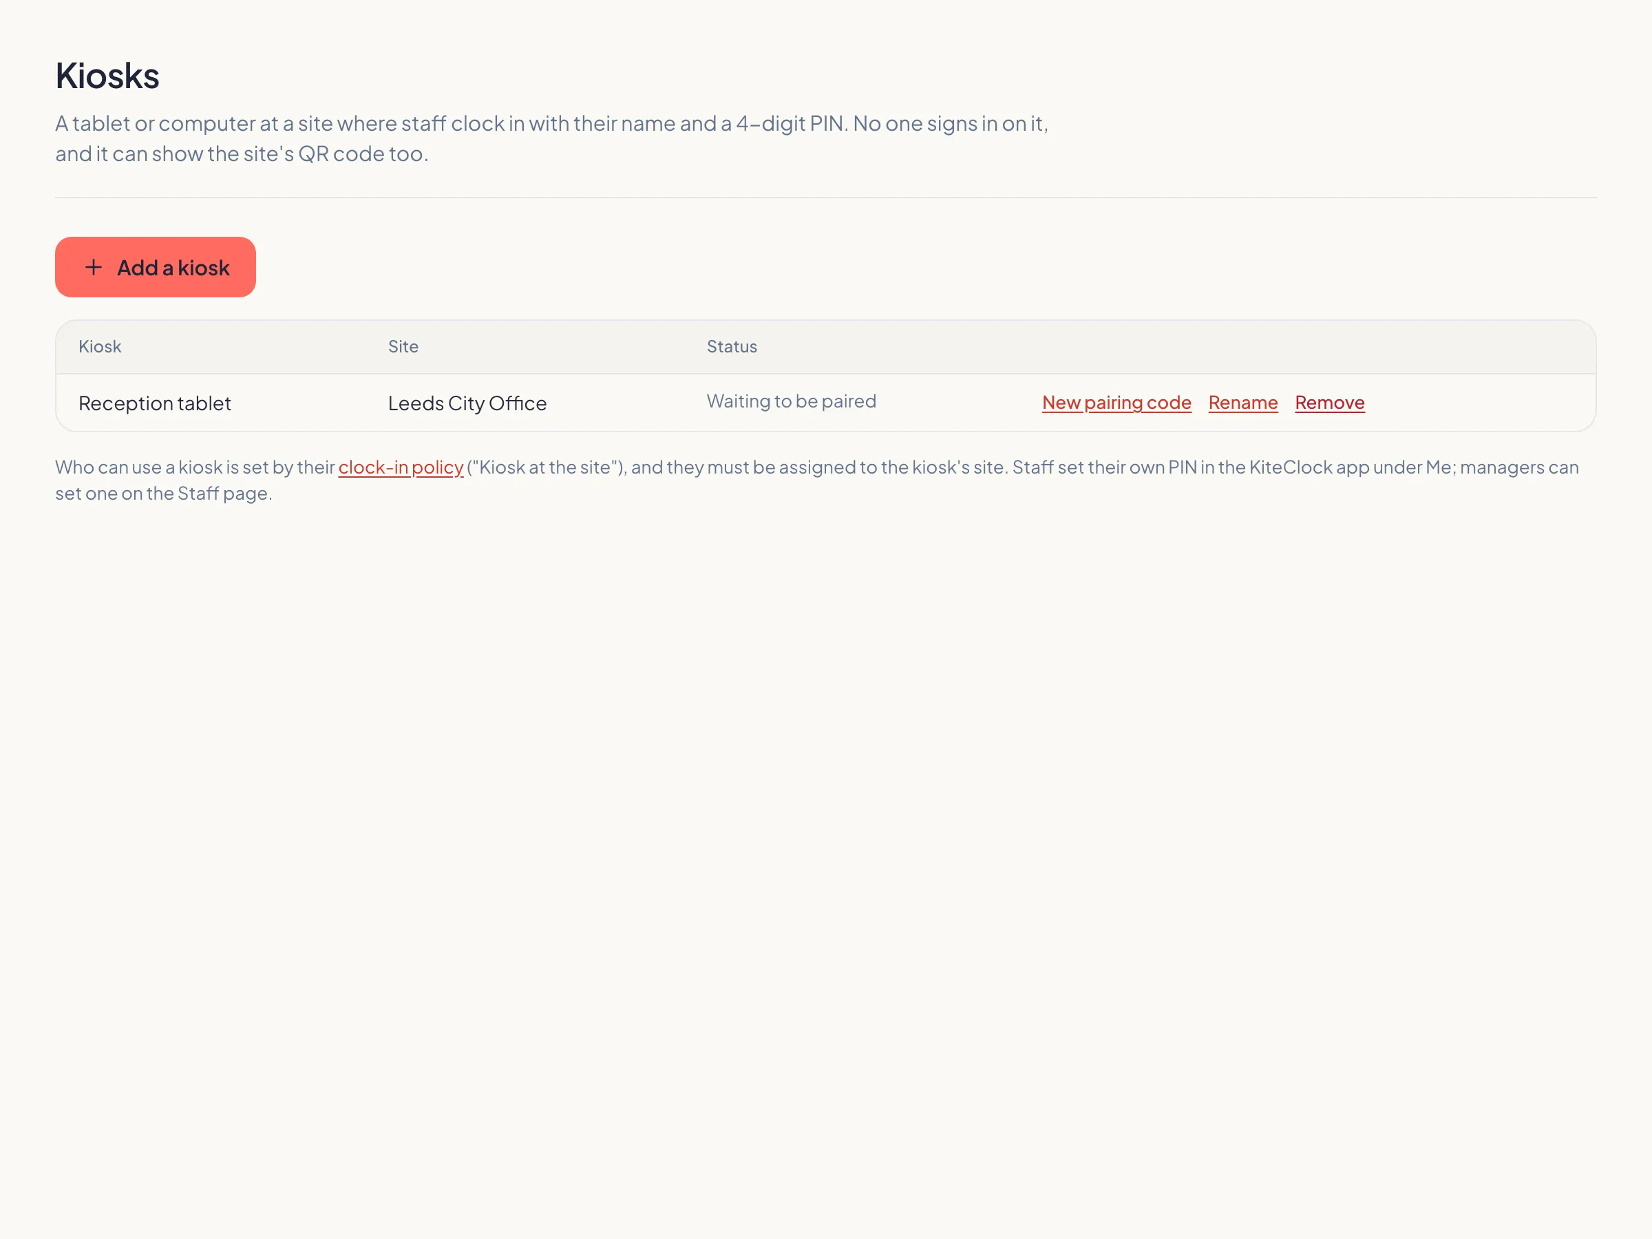Screen dimensions: 1652x1239
Task: Click the Kiosks page heading
Action: pos(107,76)
